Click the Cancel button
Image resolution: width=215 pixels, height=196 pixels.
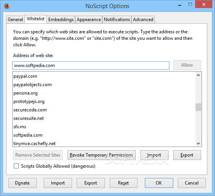click(x=192, y=183)
